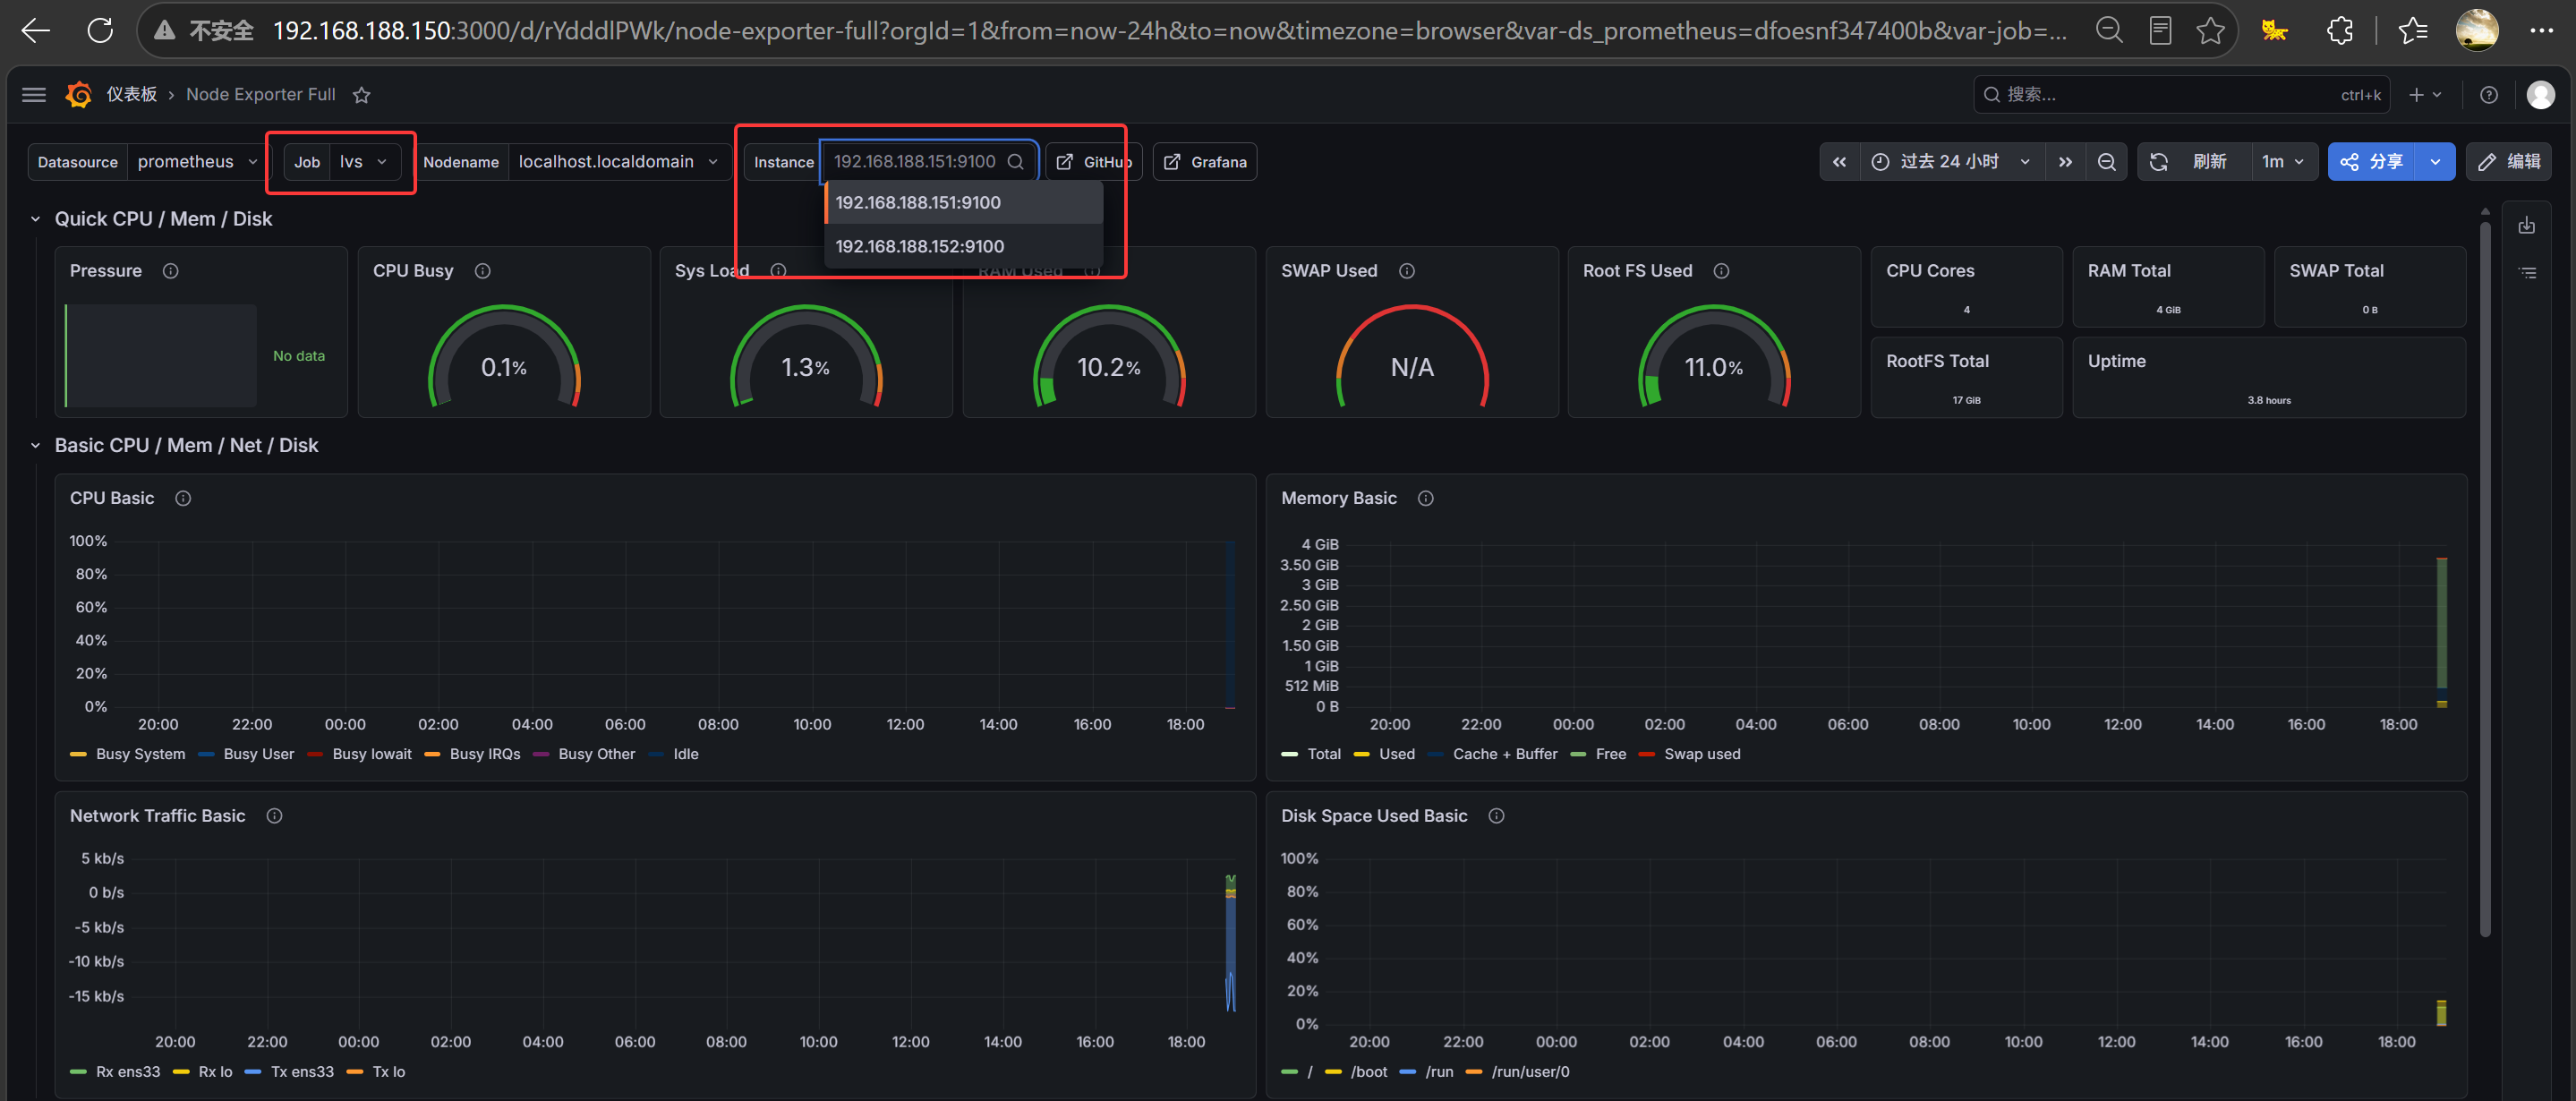Open the browser zoom magnifier icon
Viewport: 2576px width, 1101px height.
click(x=2109, y=31)
